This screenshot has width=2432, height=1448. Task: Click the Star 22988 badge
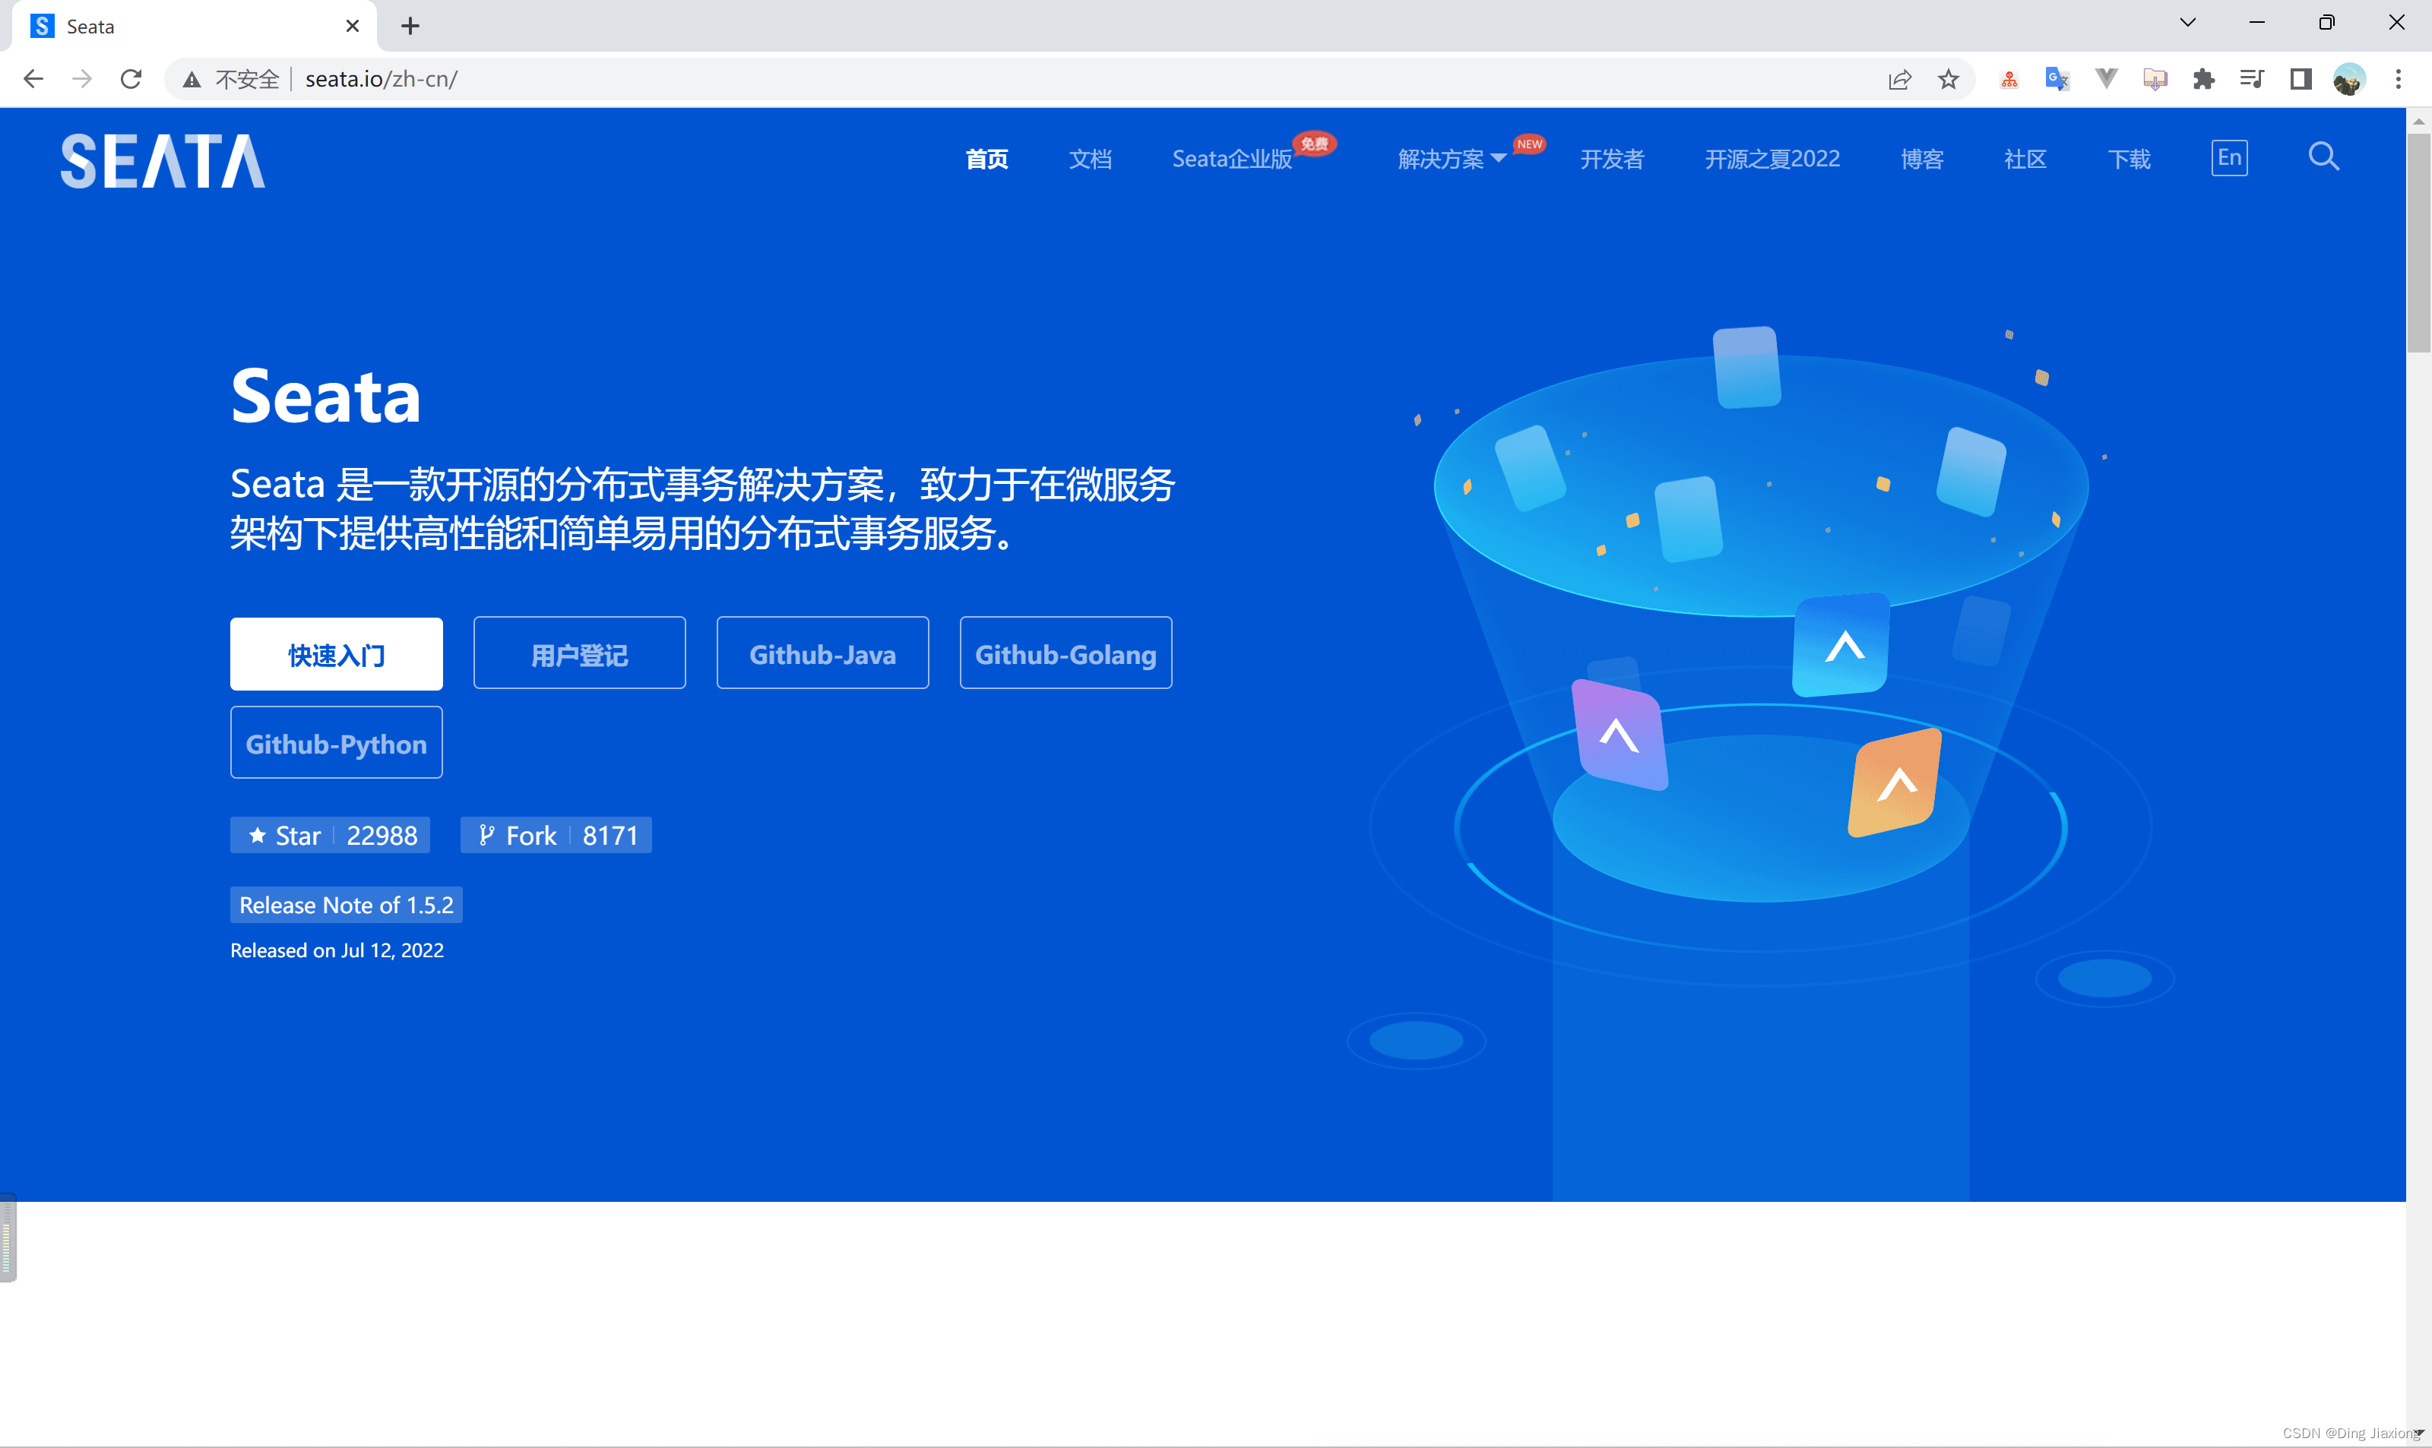(x=330, y=835)
